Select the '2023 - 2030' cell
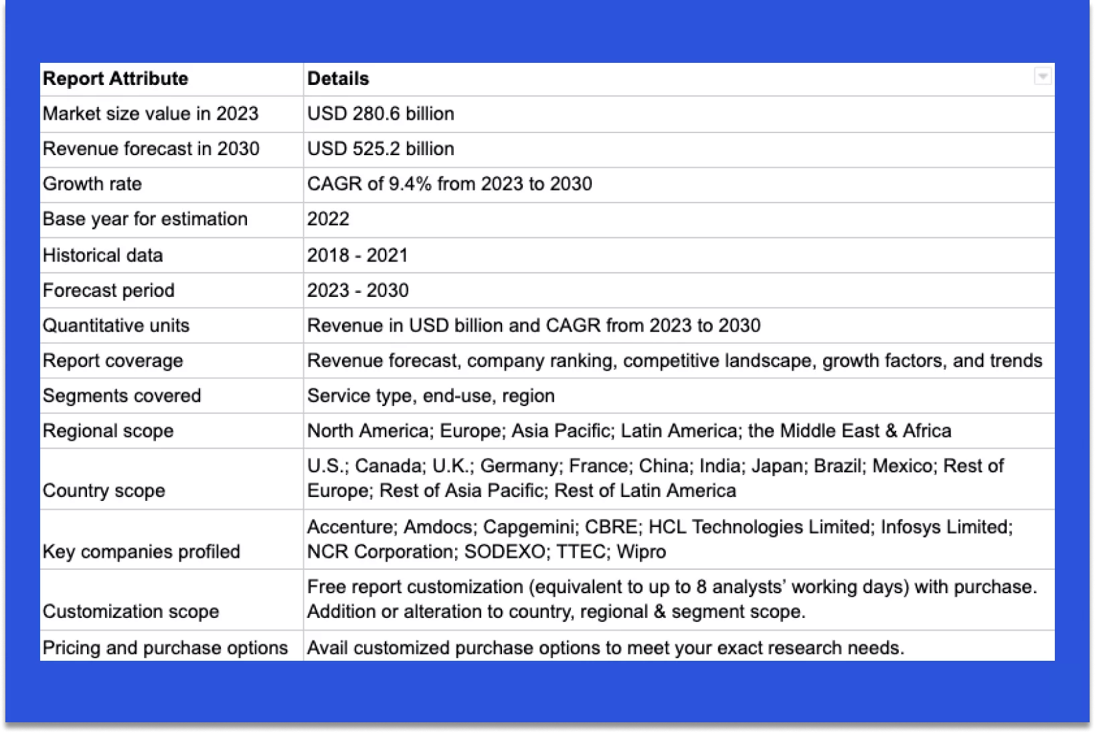1095x733 pixels. click(679, 290)
